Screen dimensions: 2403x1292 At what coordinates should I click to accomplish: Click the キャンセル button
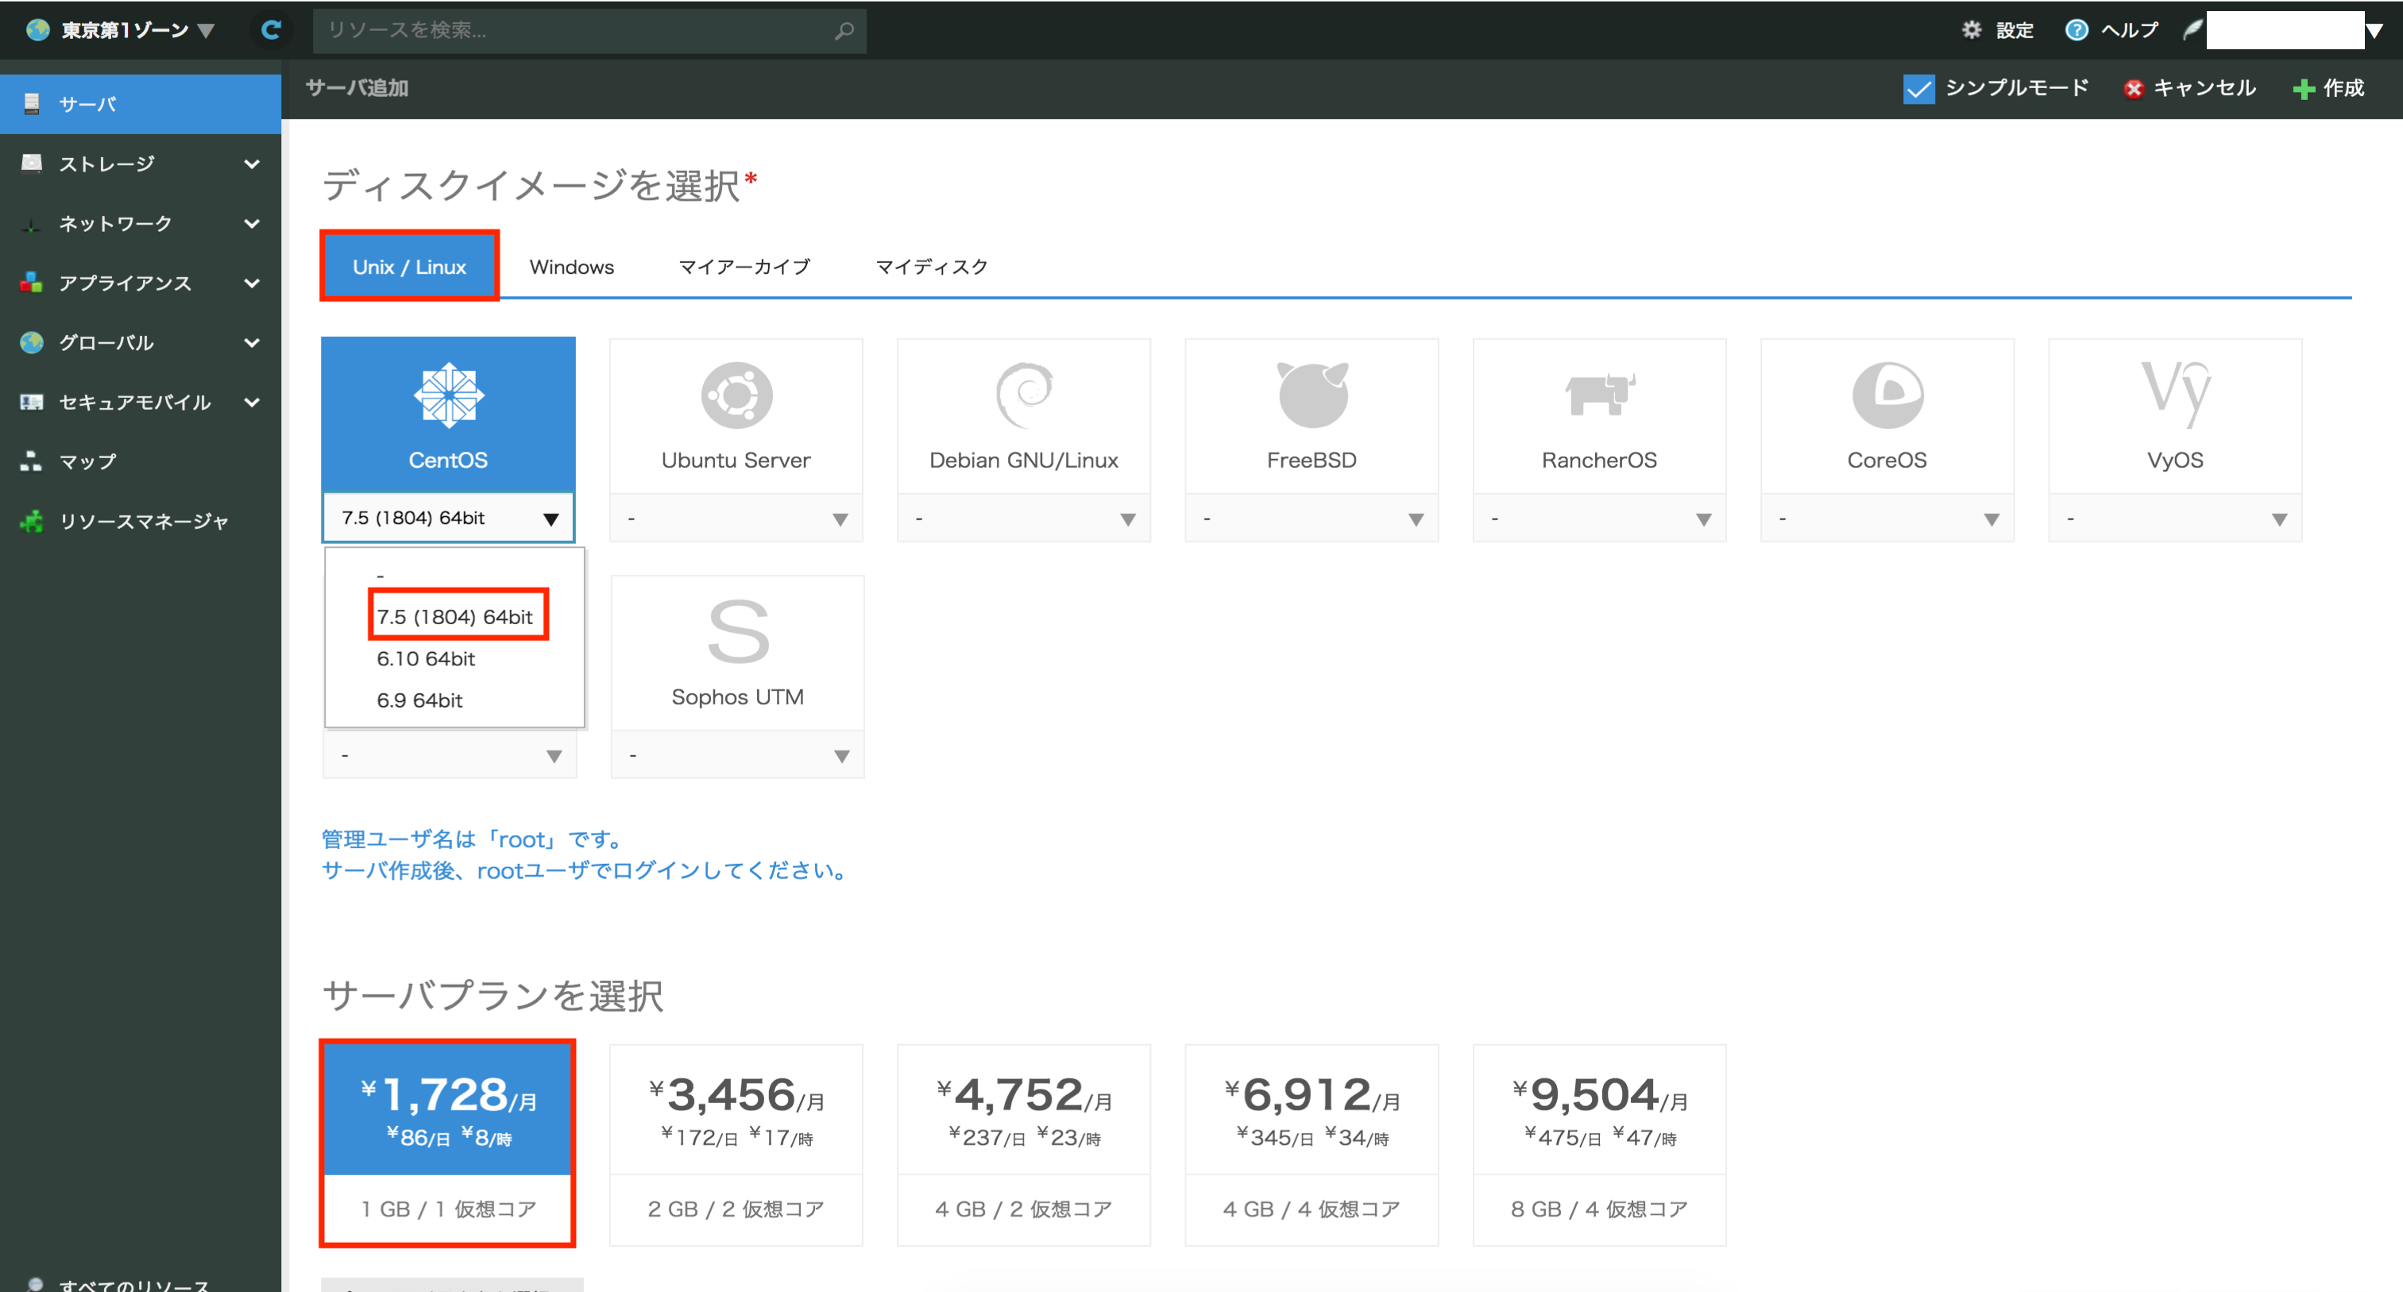tap(2189, 89)
